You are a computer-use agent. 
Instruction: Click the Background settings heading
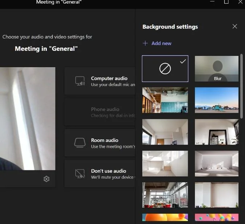click(x=170, y=27)
